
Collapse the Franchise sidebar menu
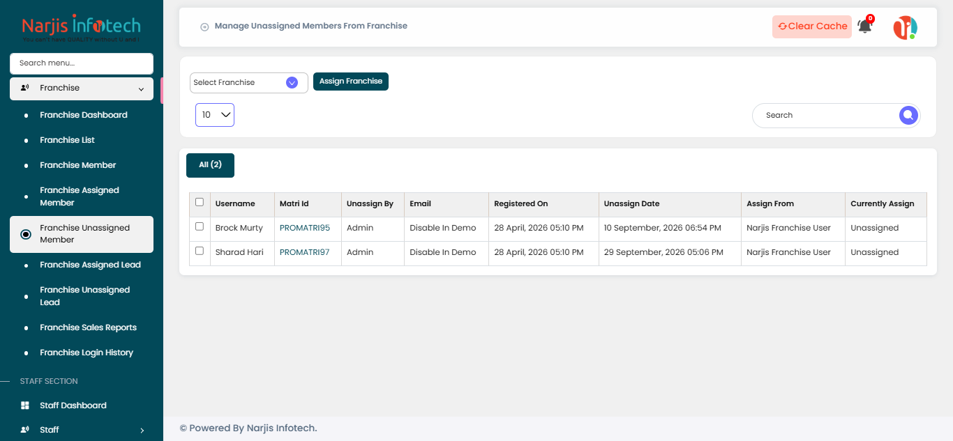(x=82, y=88)
